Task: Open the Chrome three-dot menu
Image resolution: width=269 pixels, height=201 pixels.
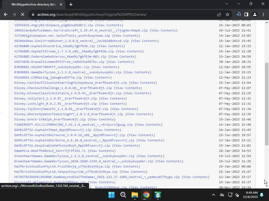Action: [x=263, y=15]
